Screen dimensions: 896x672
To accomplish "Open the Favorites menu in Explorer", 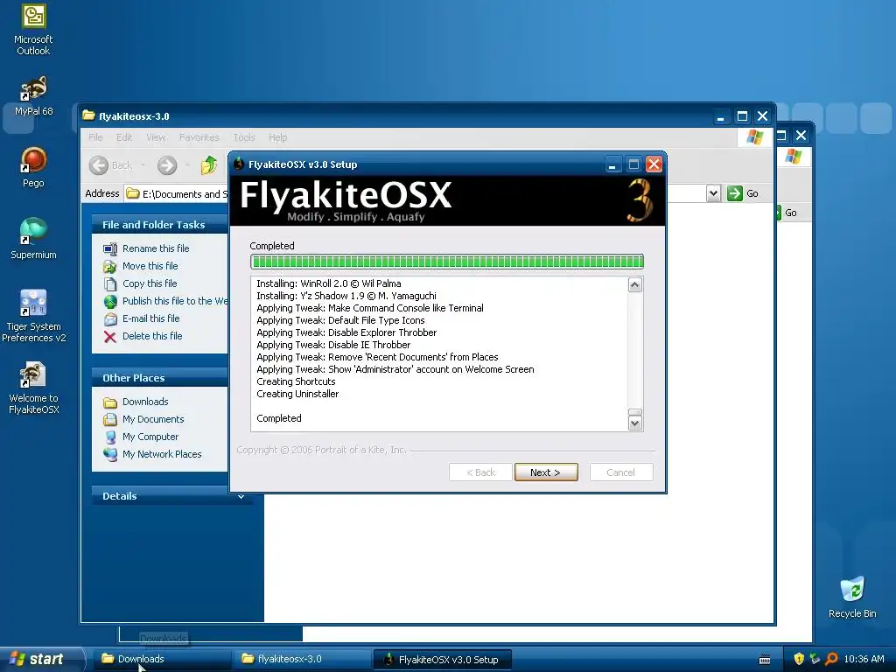I will pyautogui.click(x=199, y=137).
